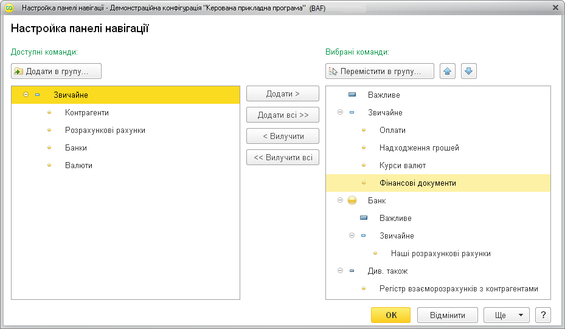Image resolution: width=565 pixels, height=329 pixels.
Task: Collapse the Звичайне group in available commands
Action: [26, 95]
